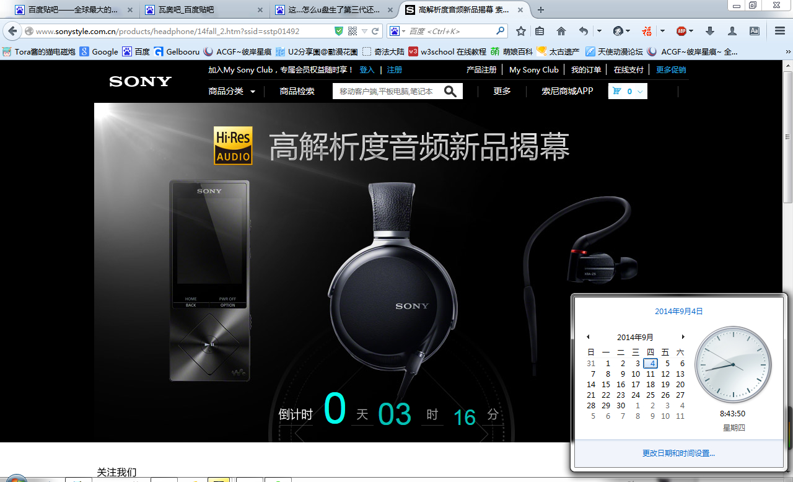Click the 登入 login link

[x=367, y=70]
